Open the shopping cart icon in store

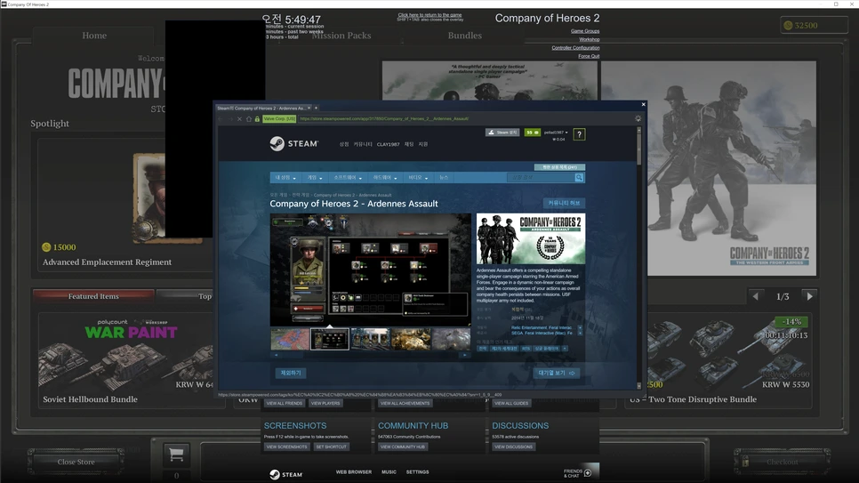[176, 454]
